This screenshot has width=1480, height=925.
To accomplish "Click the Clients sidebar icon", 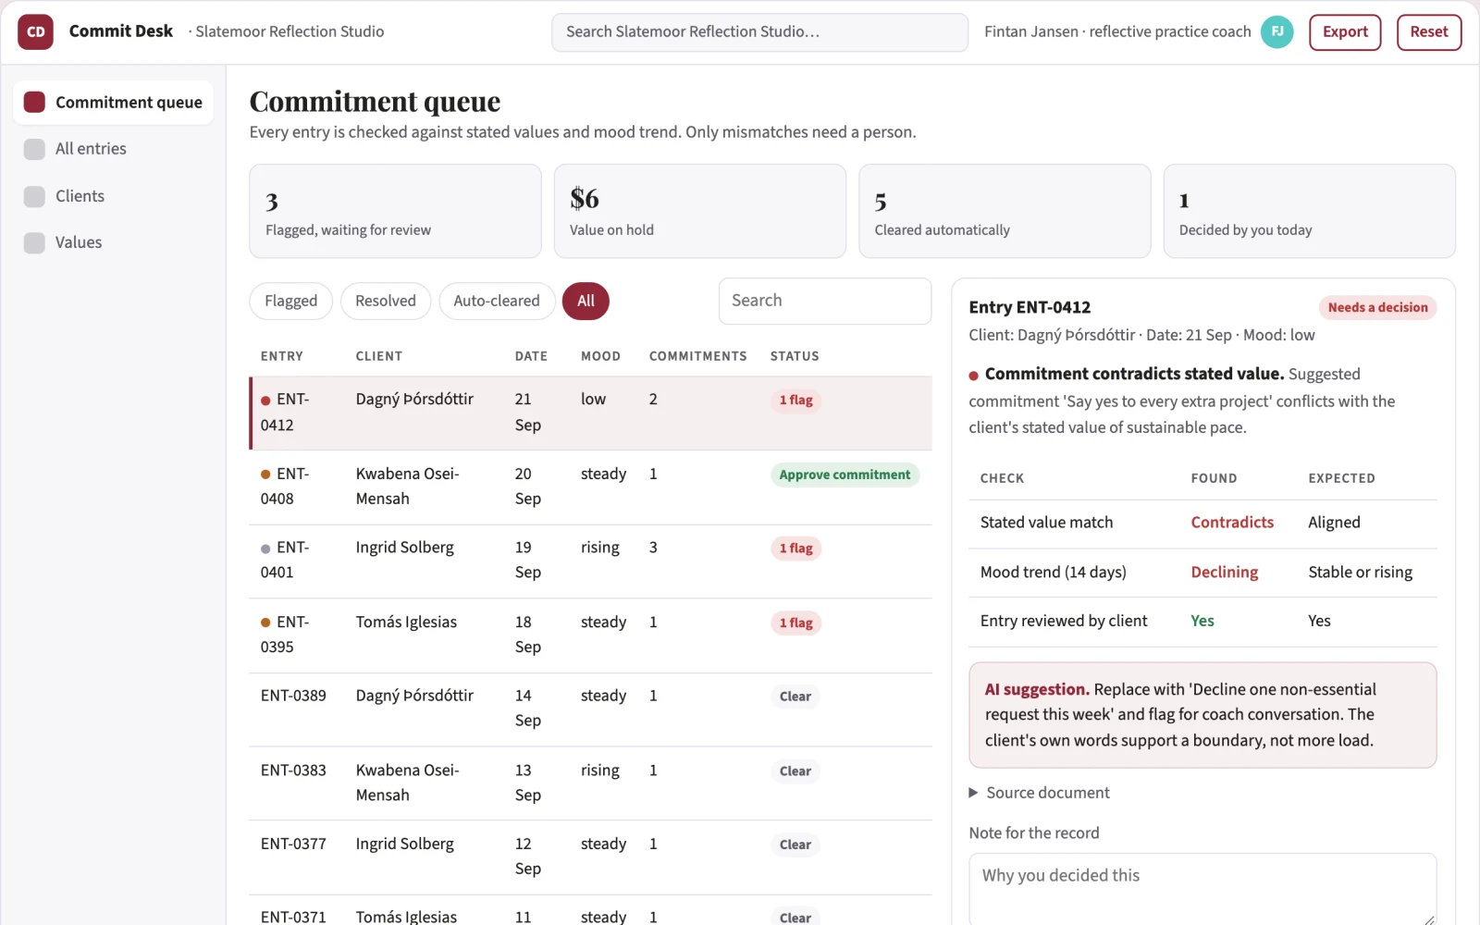I will coord(34,196).
